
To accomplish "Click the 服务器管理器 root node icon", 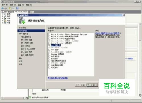I will 3,12.
